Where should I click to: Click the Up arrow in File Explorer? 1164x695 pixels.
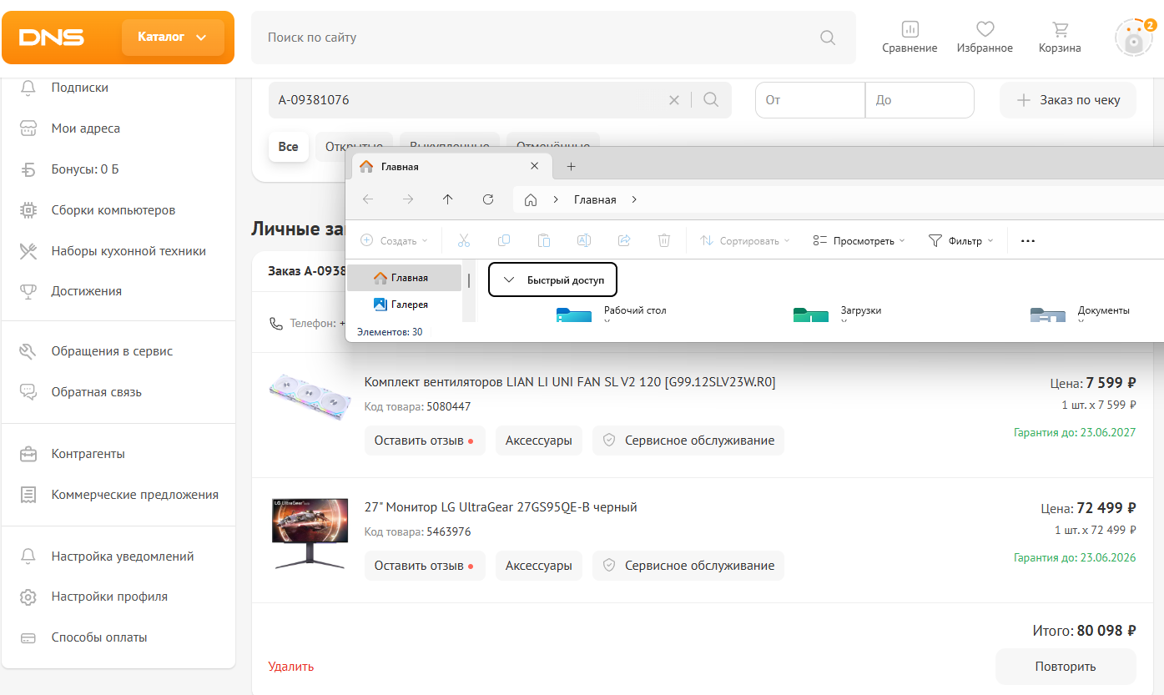(x=448, y=199)
